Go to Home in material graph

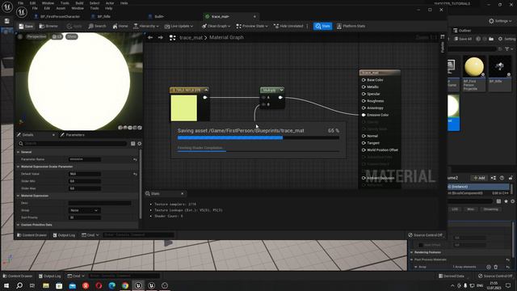click(x=120, y=26)
